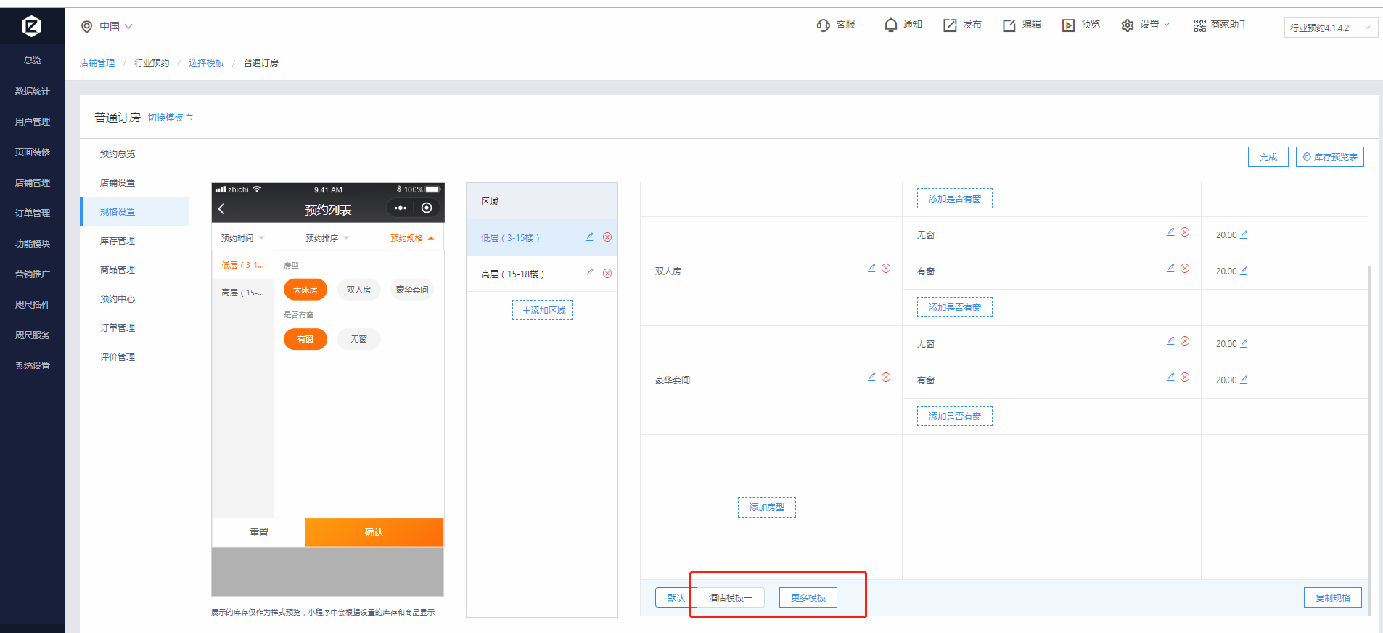Edit price 20.00 for 豪华套间 有窗
Image resolution: width=1383 pixels, height=633 pixels.
tap(1244, 380)
